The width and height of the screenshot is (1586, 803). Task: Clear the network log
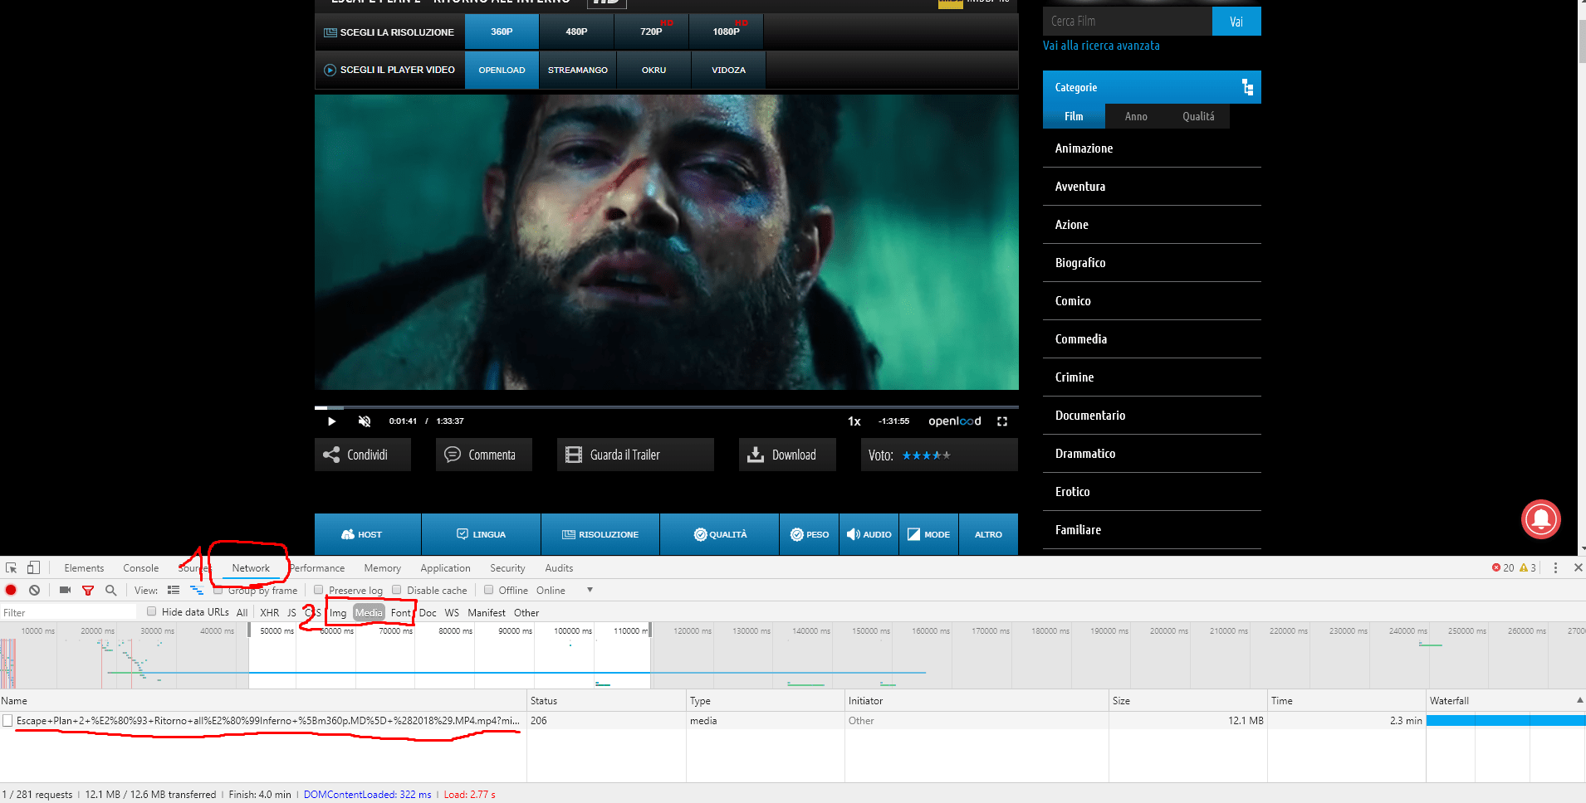34,591
